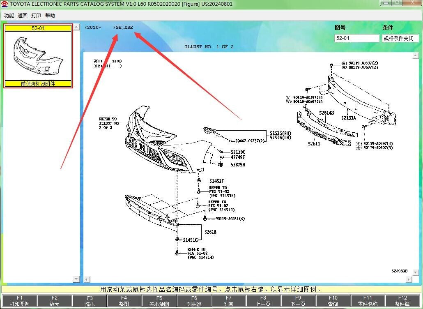Select part code 52611 in diagram

(x=314, y=143)
